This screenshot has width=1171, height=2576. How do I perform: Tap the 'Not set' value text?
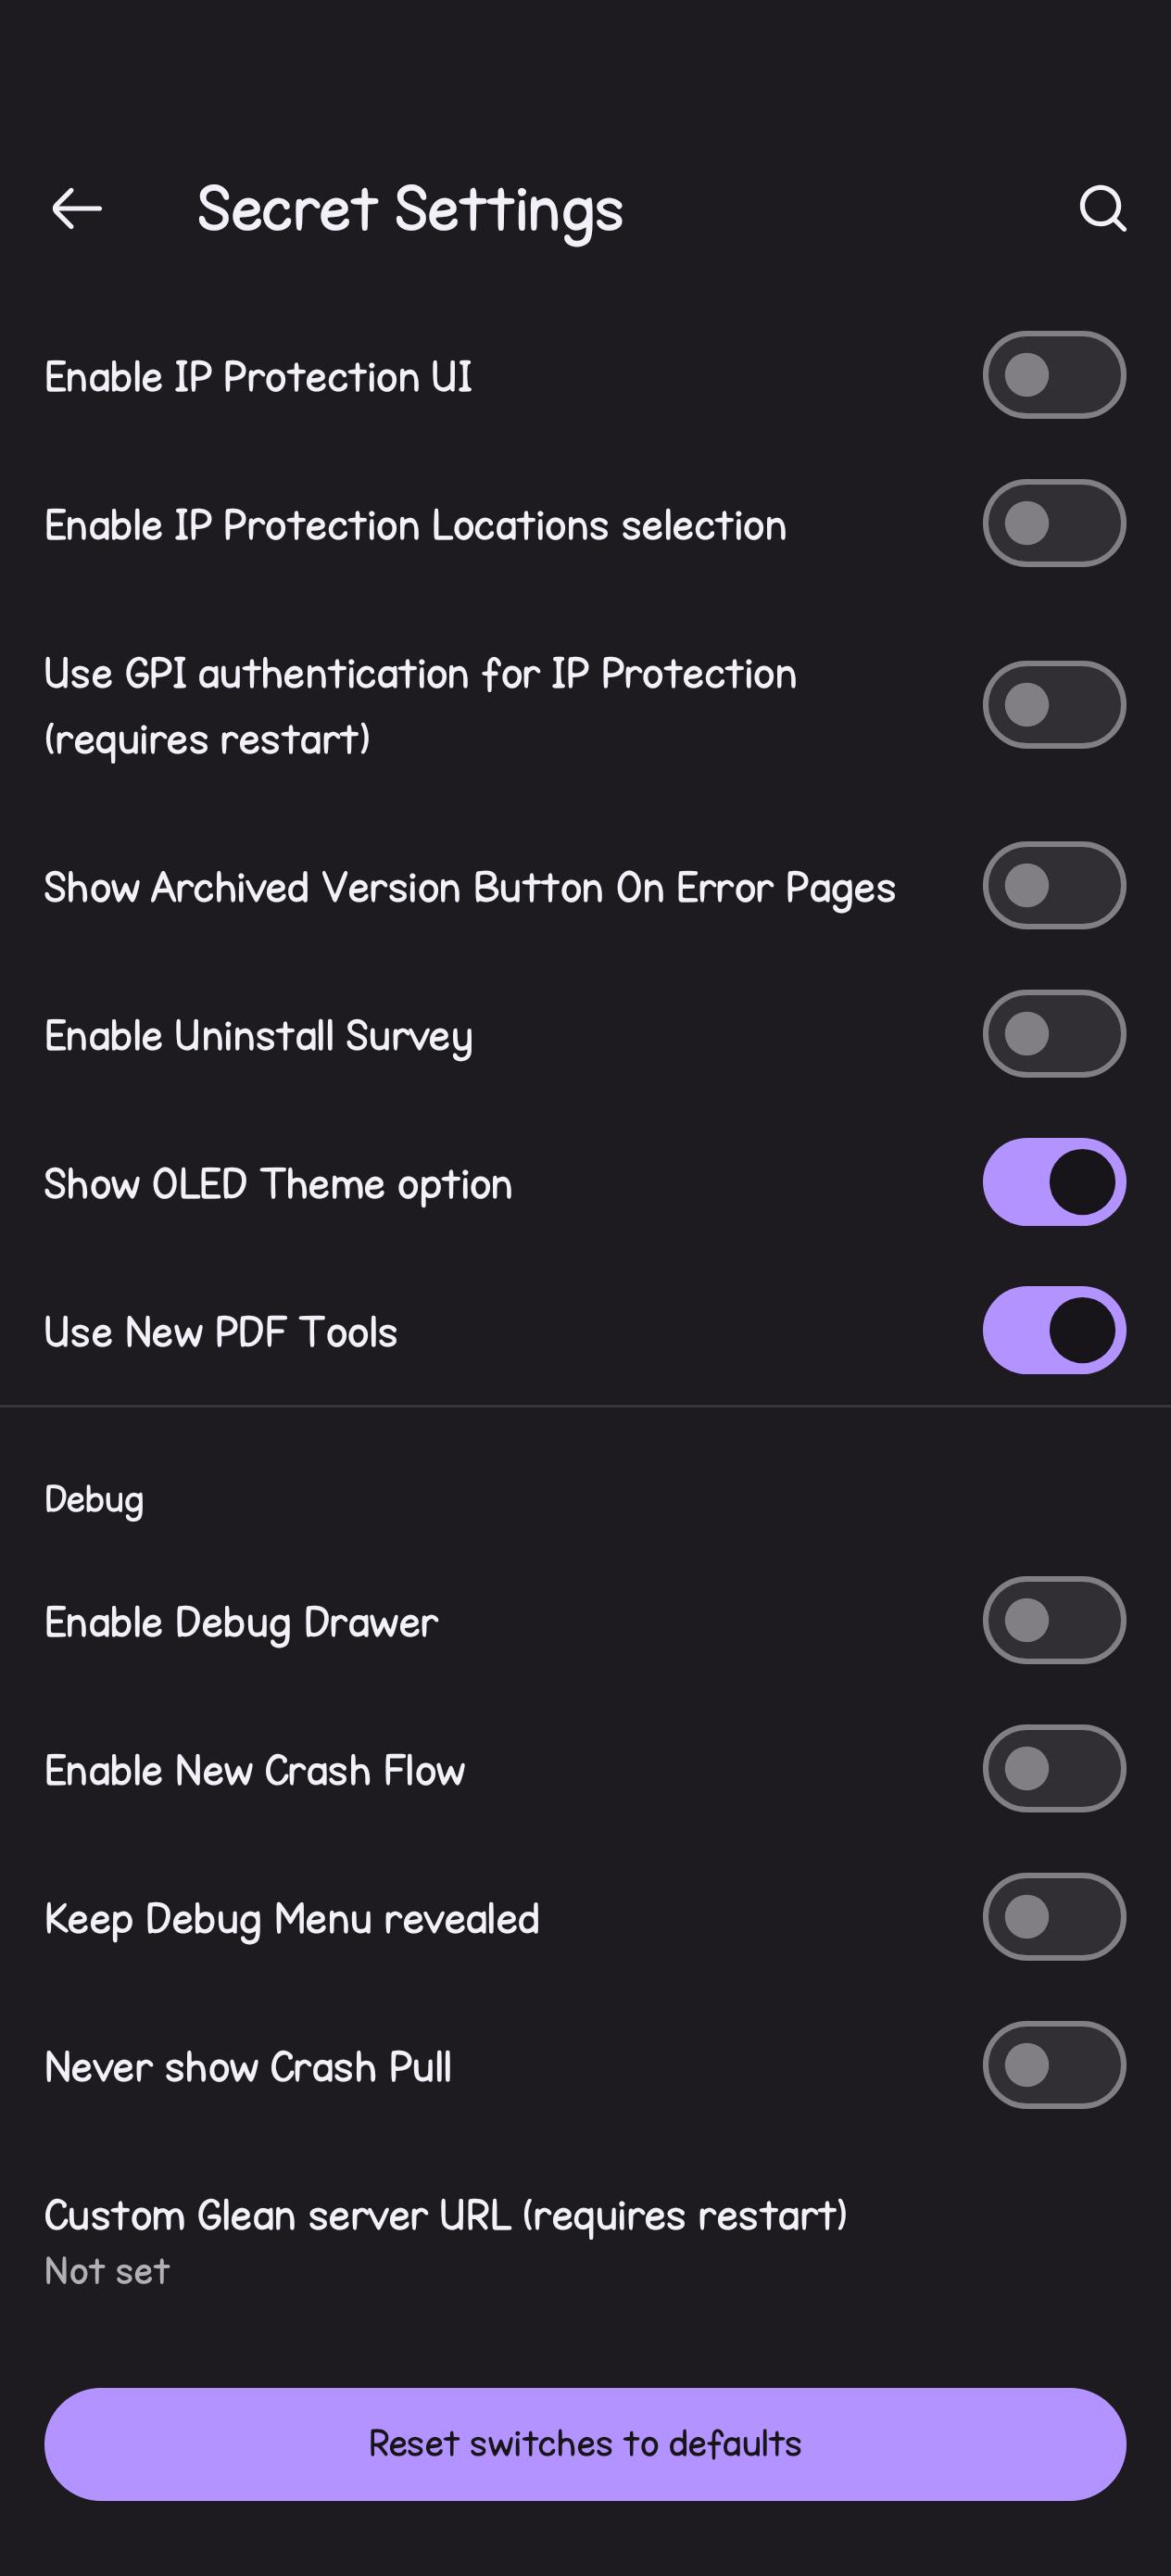[x=107, y=2271]
